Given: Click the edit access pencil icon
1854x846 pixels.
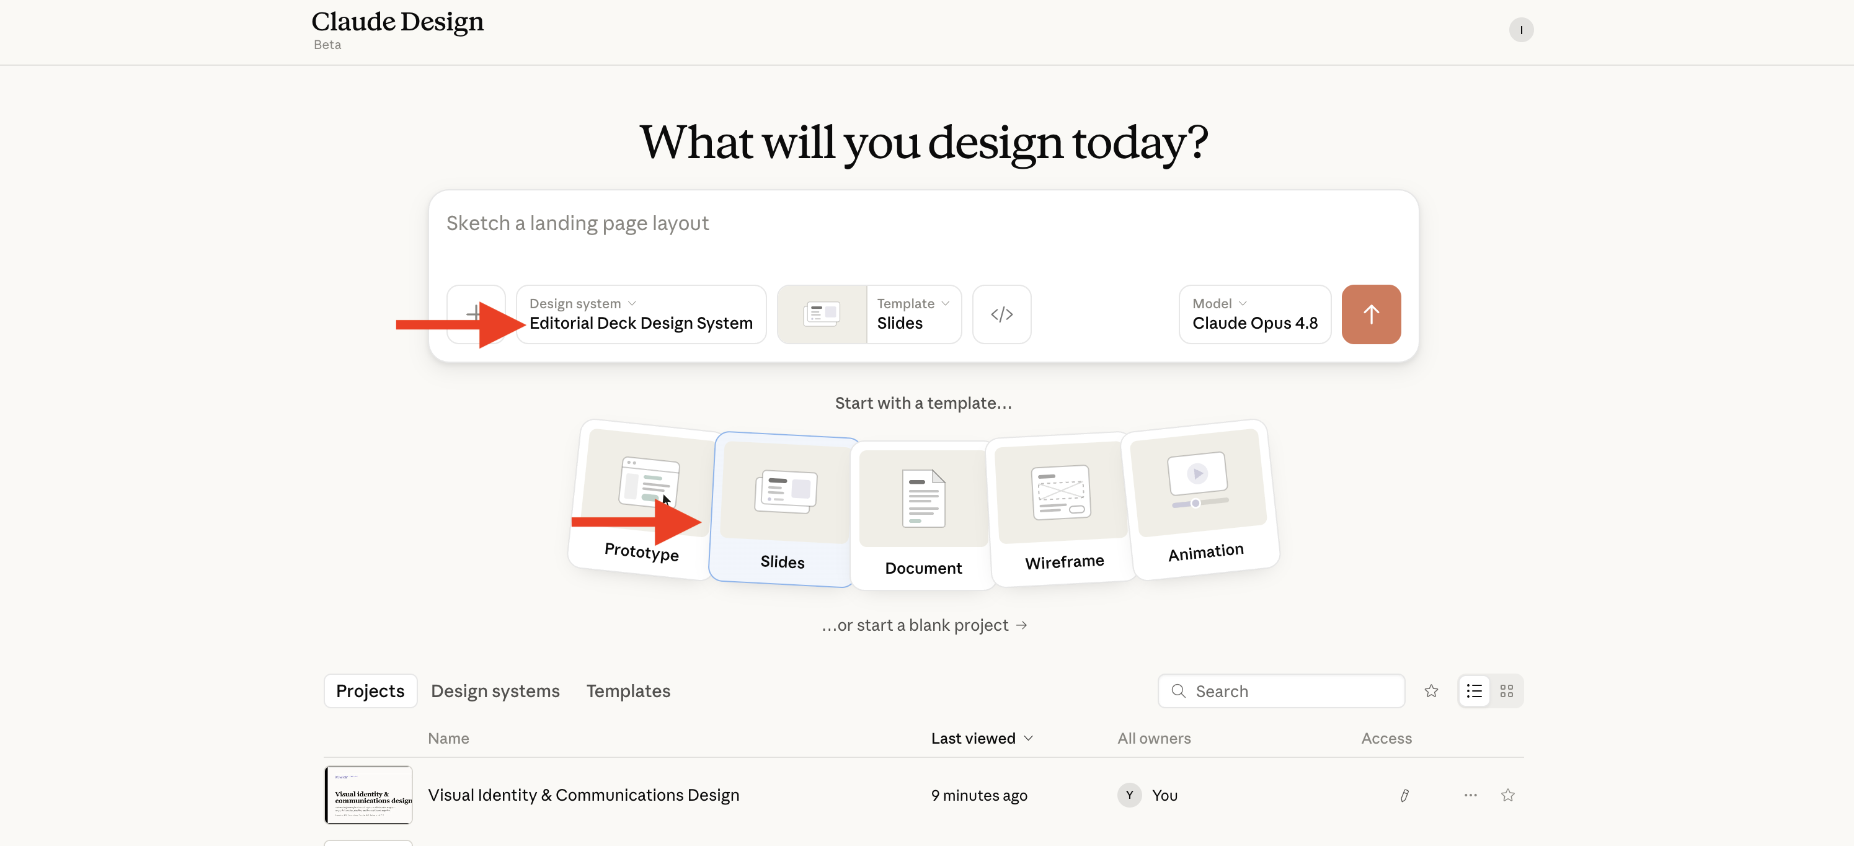Looking at the screenshot, I should tap(1403, 795).
